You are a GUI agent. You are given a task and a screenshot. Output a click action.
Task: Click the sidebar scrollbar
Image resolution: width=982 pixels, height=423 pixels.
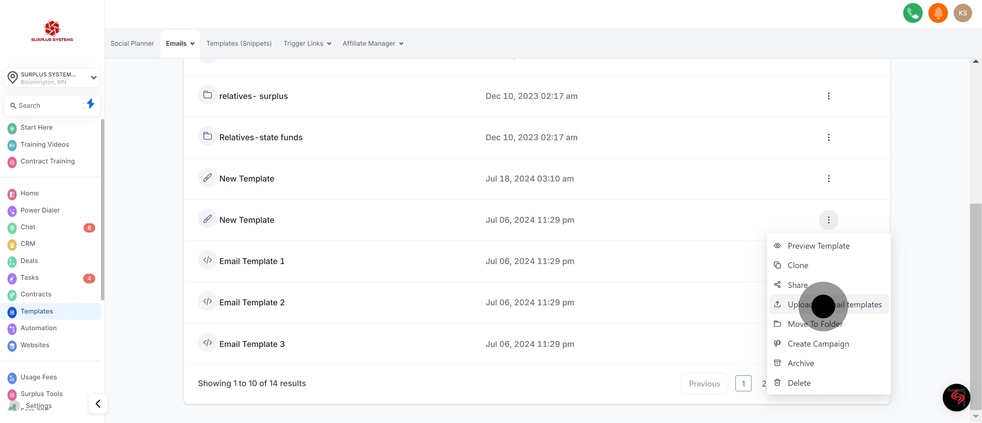(102, 210)
